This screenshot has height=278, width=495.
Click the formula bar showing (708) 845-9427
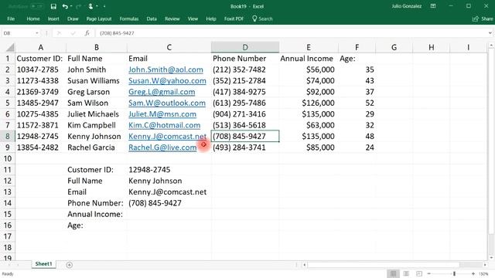(x=291, y=33)
